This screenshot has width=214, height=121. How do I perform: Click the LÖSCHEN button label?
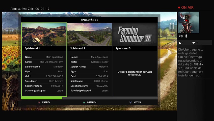click(x=92, y=102)
